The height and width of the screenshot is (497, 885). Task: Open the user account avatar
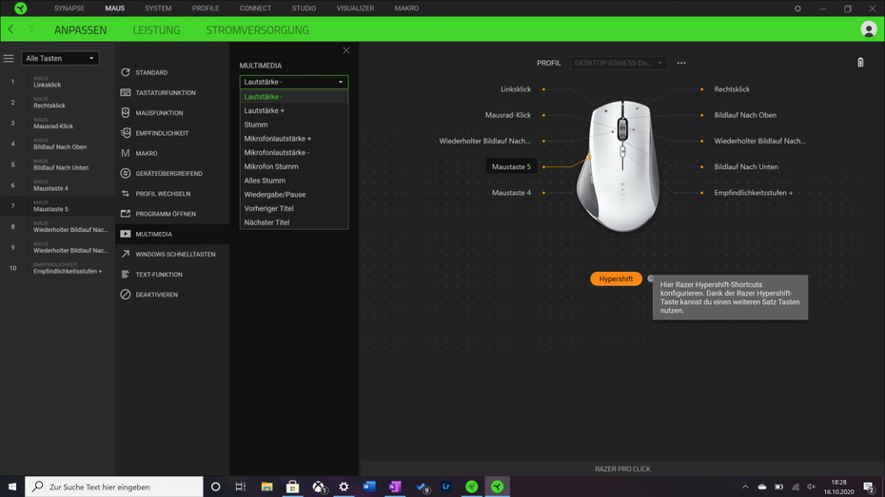coord(868,29)
